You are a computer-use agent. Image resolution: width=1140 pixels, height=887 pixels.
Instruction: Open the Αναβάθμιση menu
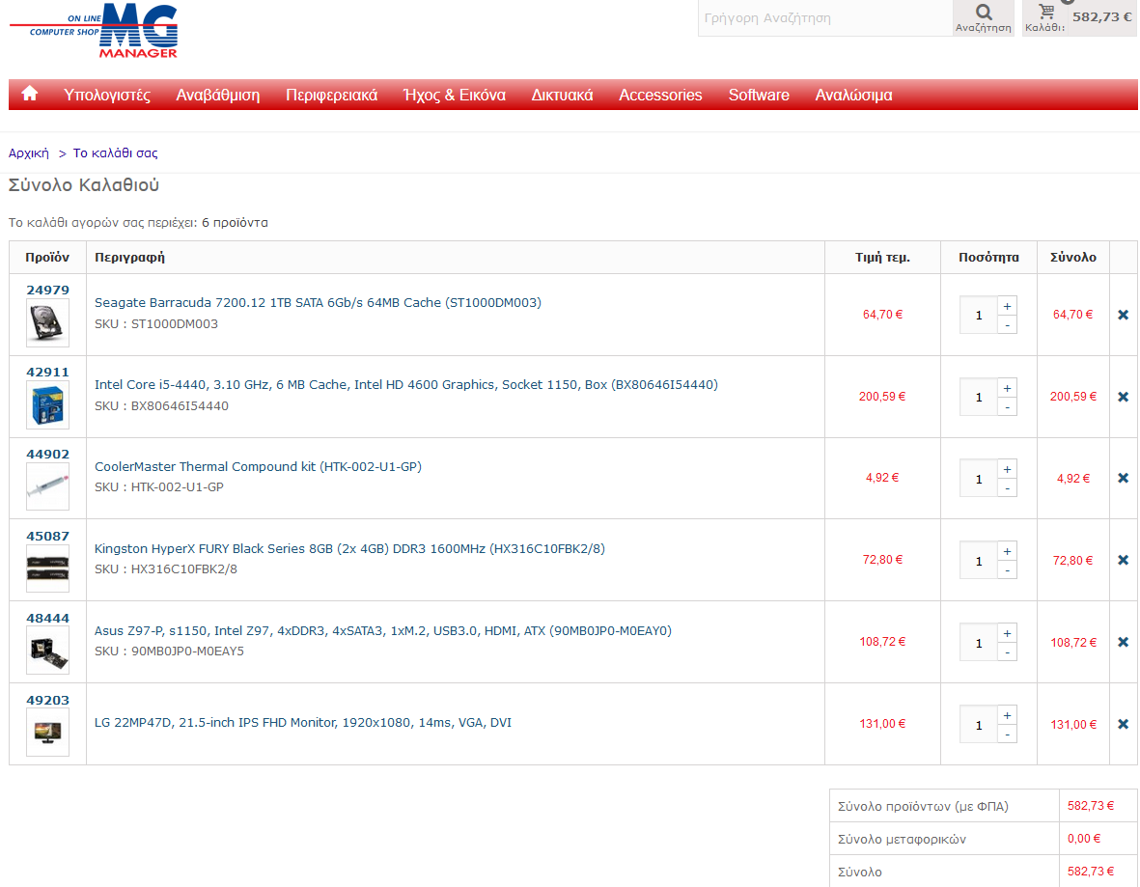pyautogui.click(x=218, y=96)
